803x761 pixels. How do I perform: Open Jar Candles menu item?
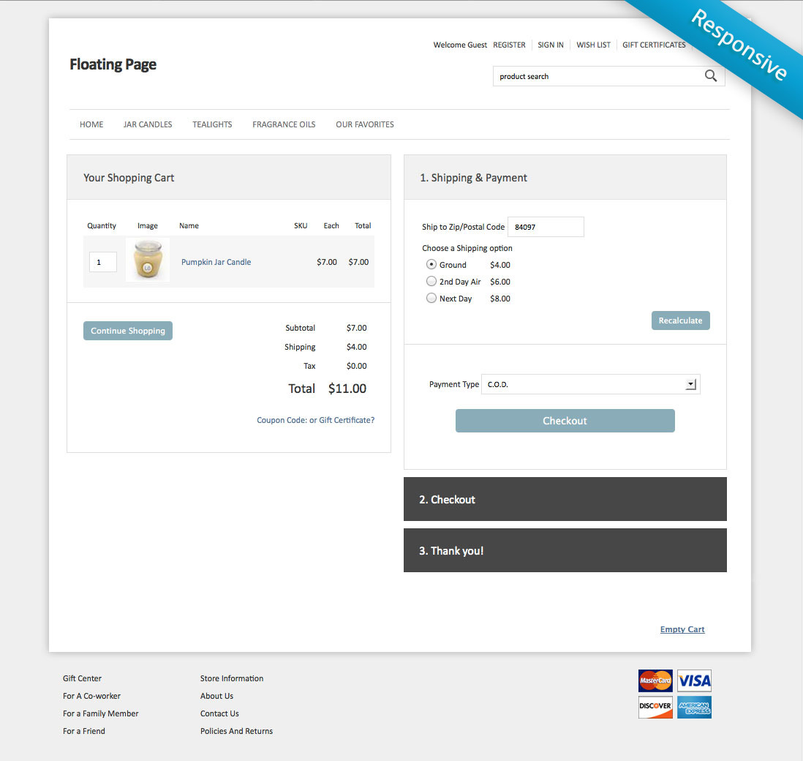(x=148, y=124)
